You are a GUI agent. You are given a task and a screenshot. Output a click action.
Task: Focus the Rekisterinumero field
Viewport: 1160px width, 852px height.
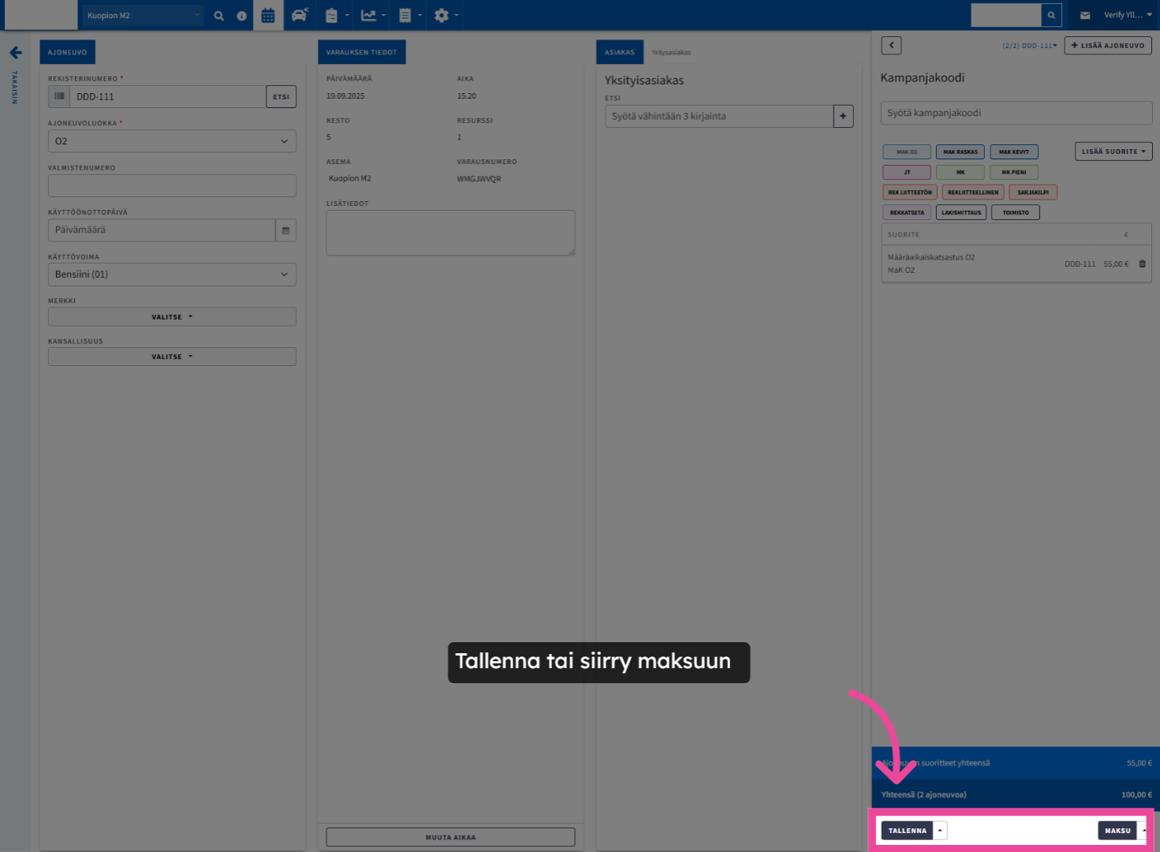[x=168, y=96]
